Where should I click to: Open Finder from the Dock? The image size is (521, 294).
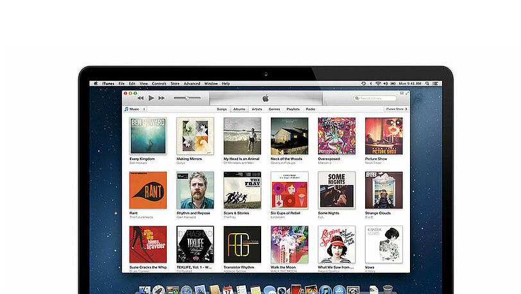click(144, 290)
